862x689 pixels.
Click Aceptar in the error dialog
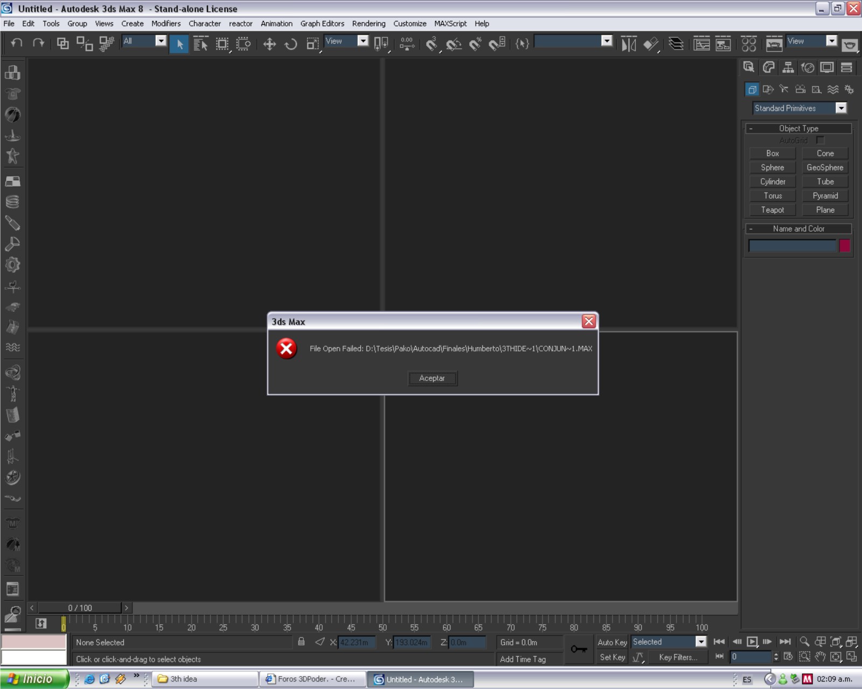point(433,378)
